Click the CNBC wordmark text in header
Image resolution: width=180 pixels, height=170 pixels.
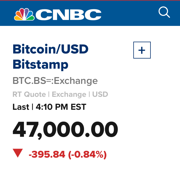point(69,15)
